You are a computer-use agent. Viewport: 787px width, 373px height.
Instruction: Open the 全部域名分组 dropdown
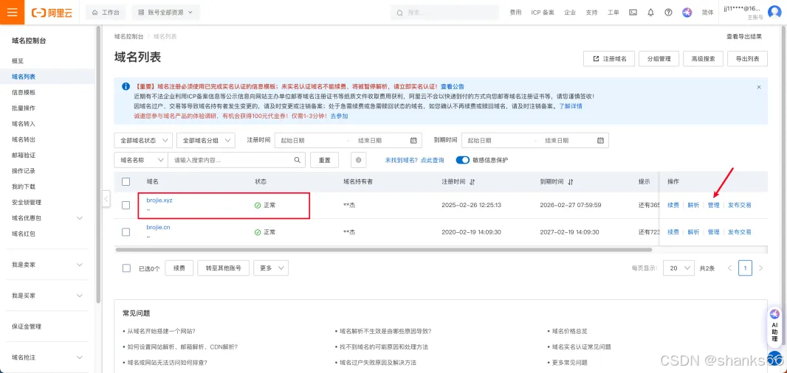[206, 140]
